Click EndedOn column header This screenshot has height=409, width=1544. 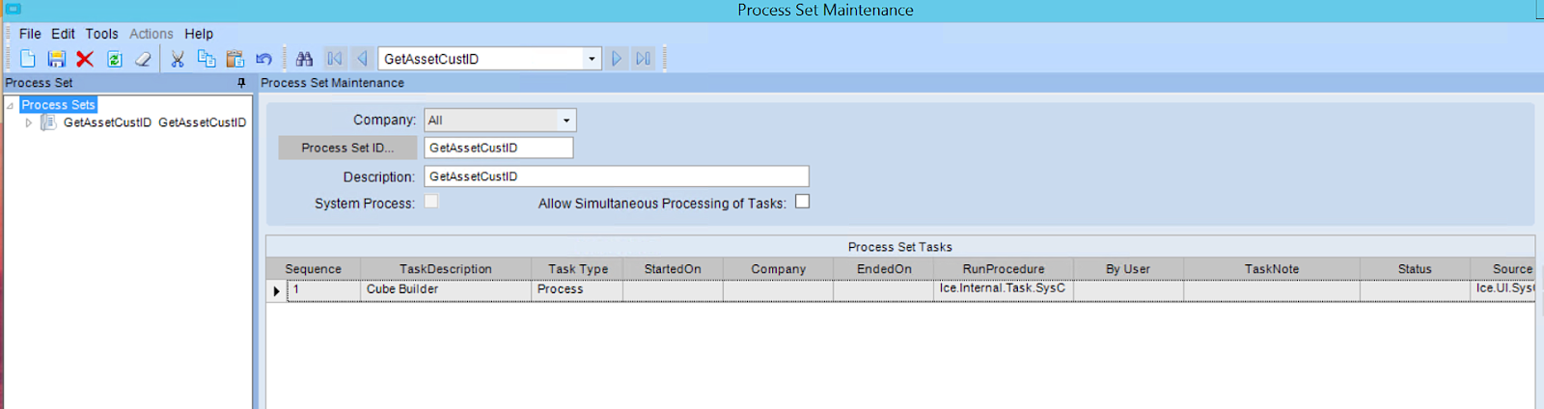coord(884,269)
